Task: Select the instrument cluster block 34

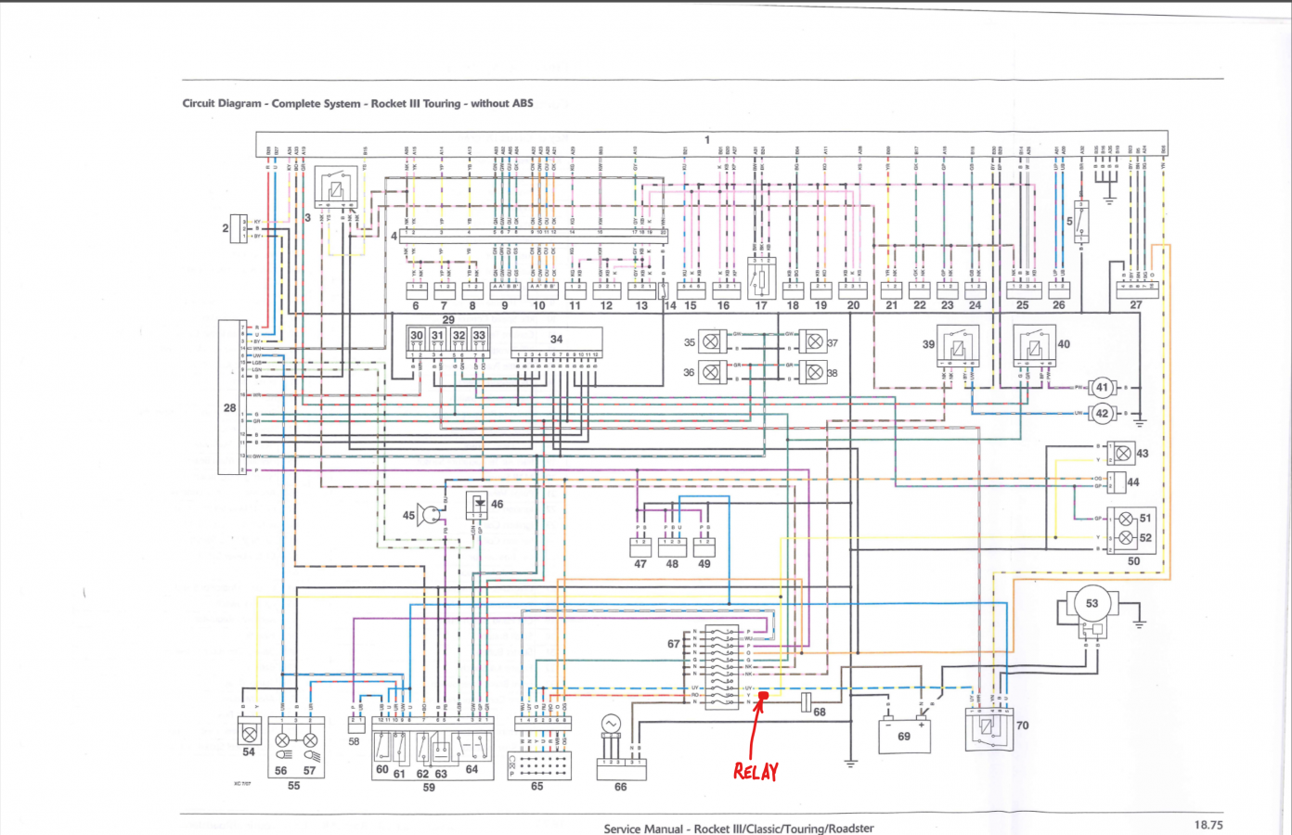Action: 555,340
